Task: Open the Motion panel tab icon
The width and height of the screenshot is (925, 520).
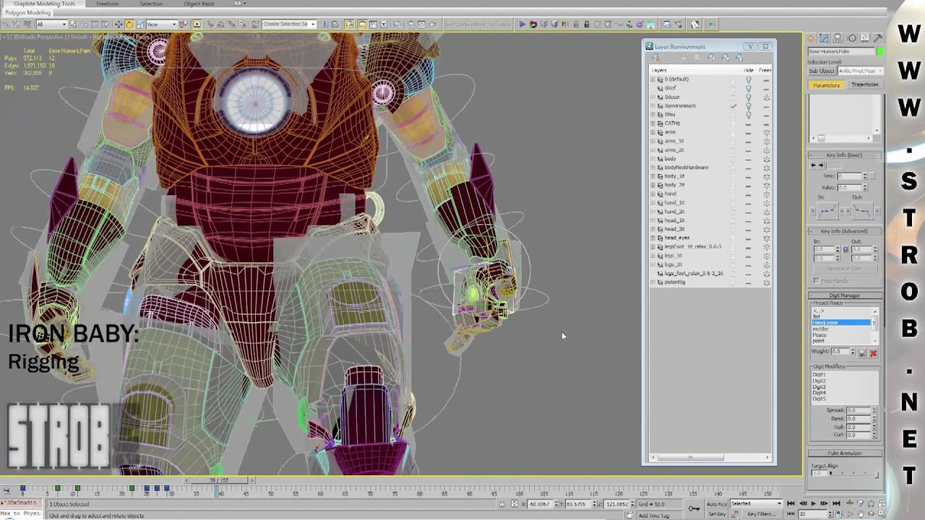Action: (x=851, y=38)
